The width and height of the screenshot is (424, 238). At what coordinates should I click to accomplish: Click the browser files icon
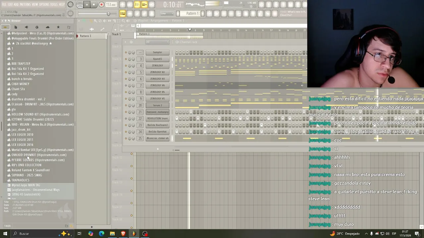16,27
